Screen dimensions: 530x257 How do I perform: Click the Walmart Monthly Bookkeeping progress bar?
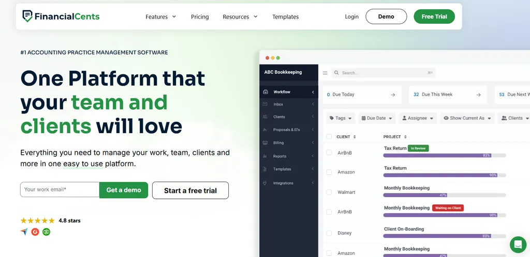(x=445, y=195)
